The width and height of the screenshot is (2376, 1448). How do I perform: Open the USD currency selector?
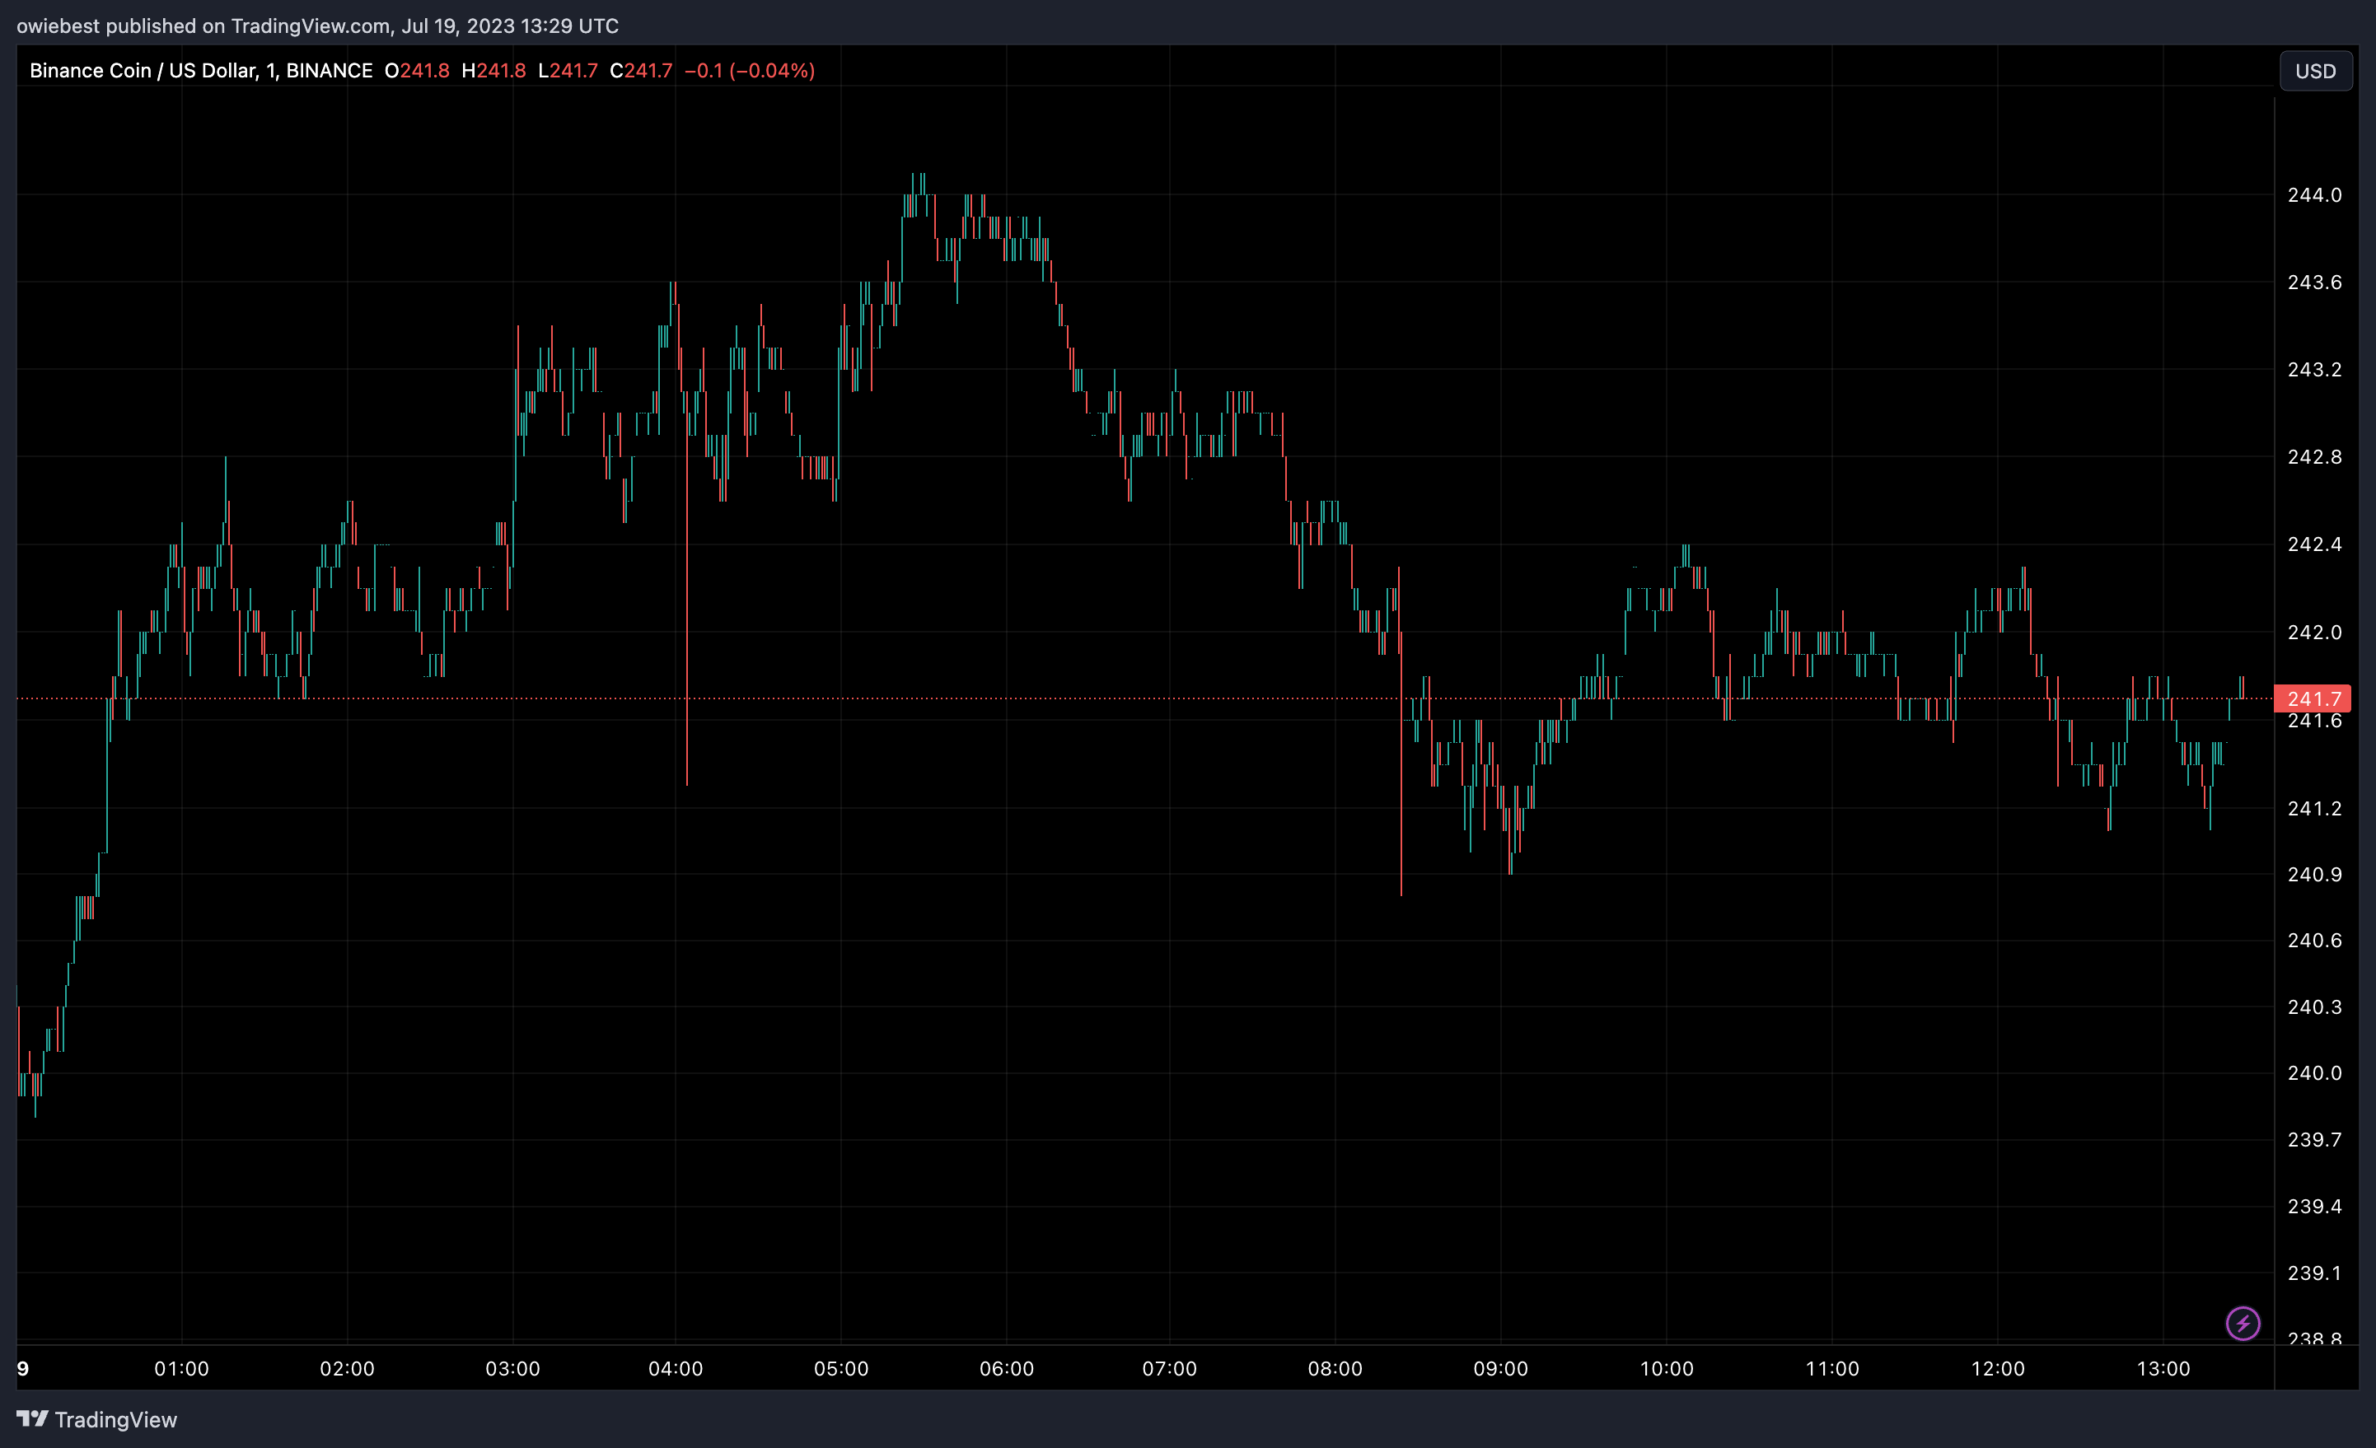pos(2314,72)
